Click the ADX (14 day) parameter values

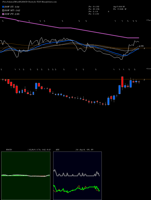[x=84, y=150]
